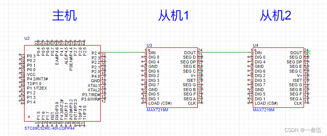
Task: Click the DOUT pin label on U3
Action: pyautogui.click(x=190, y=53)
